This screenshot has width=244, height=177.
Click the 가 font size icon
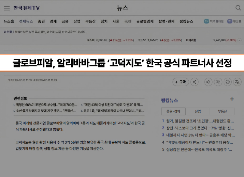[218, 82]
